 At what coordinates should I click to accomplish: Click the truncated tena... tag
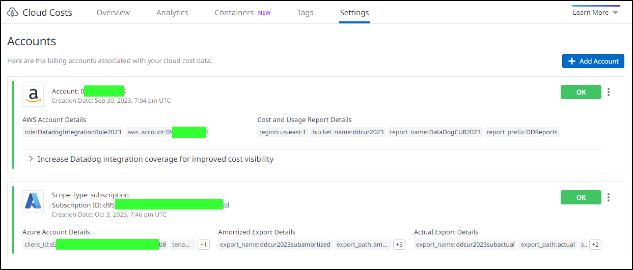183,245
